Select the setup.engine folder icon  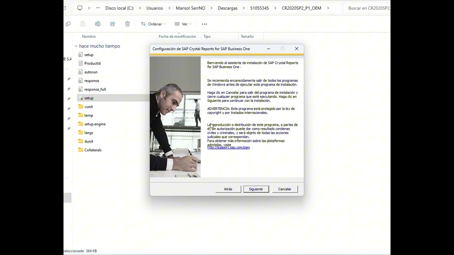click(81, 124)
